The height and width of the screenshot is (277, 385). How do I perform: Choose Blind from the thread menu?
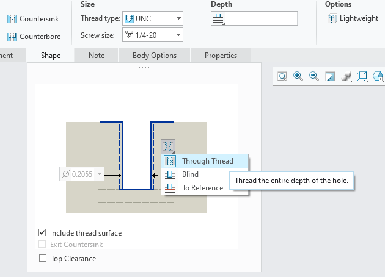[x=190, y=174]
